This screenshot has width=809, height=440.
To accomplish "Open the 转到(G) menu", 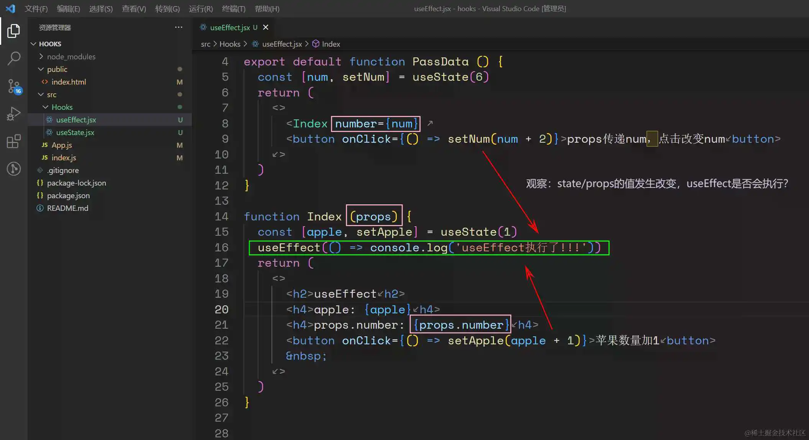I will tap(167, 8).
